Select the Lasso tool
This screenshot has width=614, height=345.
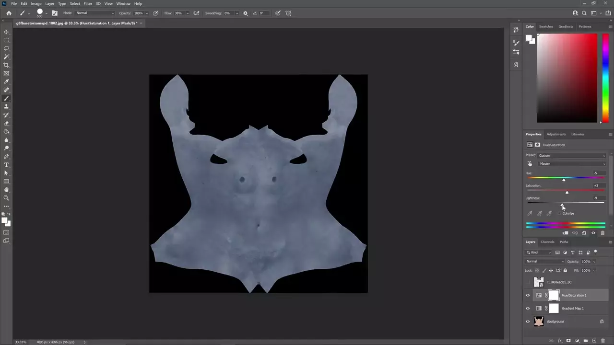(7, 48)
